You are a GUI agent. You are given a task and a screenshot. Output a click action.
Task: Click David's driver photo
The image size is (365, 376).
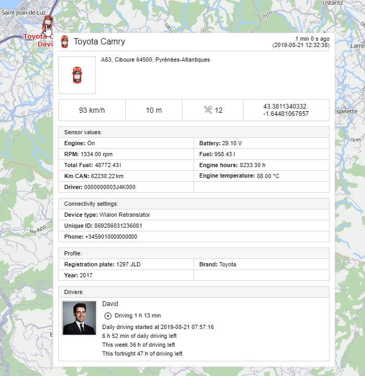click(x=79, y=318)
